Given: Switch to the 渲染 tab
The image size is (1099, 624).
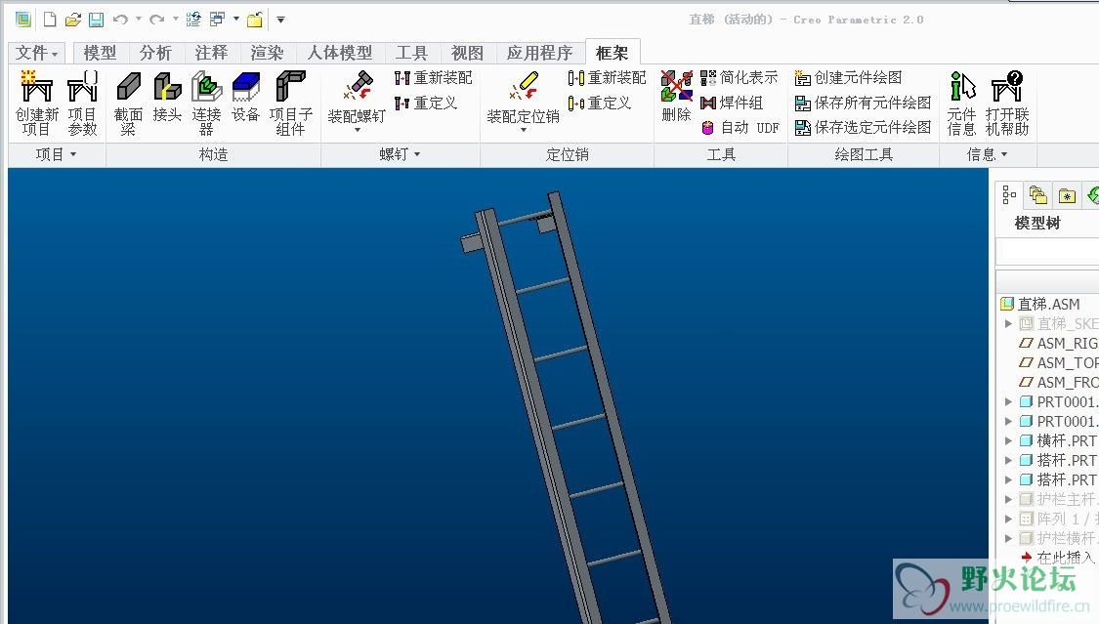Looking at the screenshot, I should (x=267, y=53).
